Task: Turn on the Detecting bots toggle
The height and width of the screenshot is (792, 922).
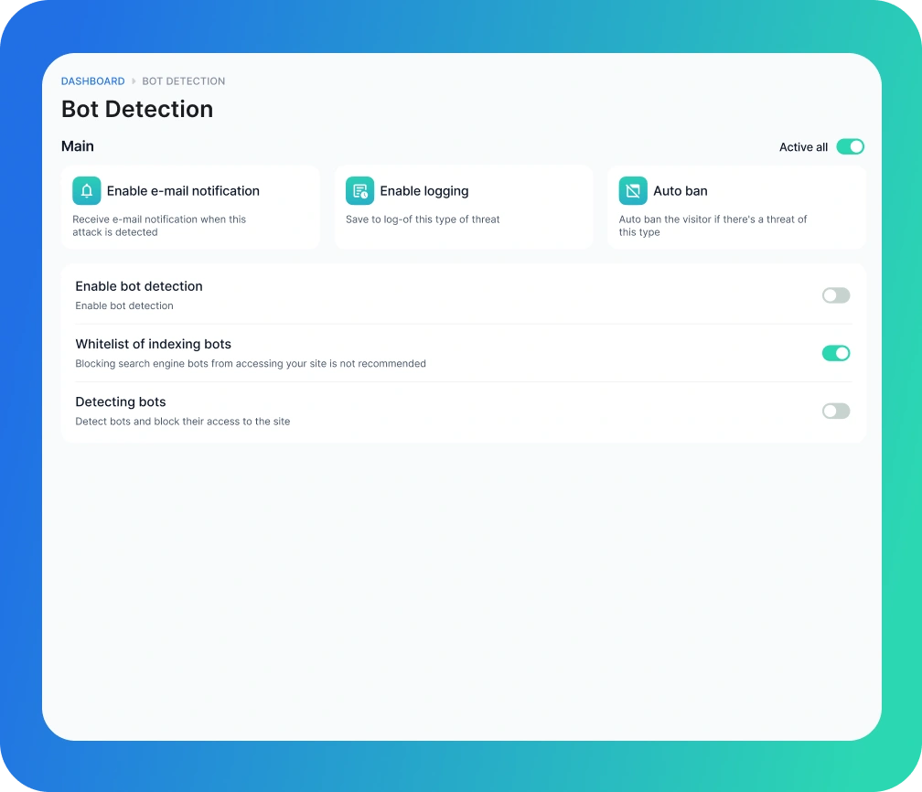Action: tap(835, 411)
